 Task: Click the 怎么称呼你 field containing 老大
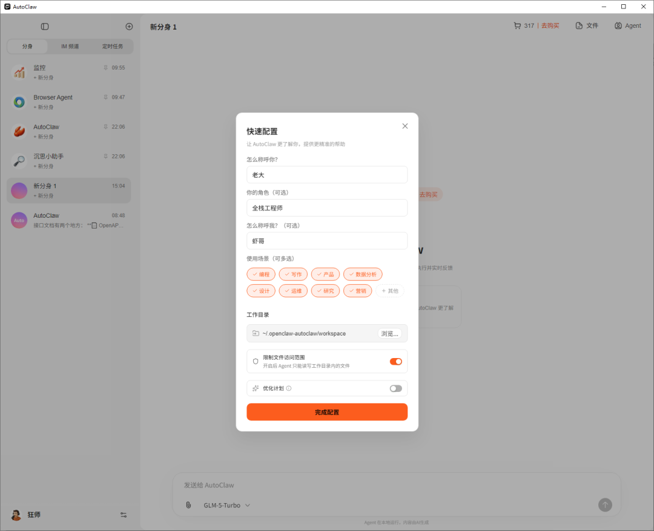coord(327,175)
